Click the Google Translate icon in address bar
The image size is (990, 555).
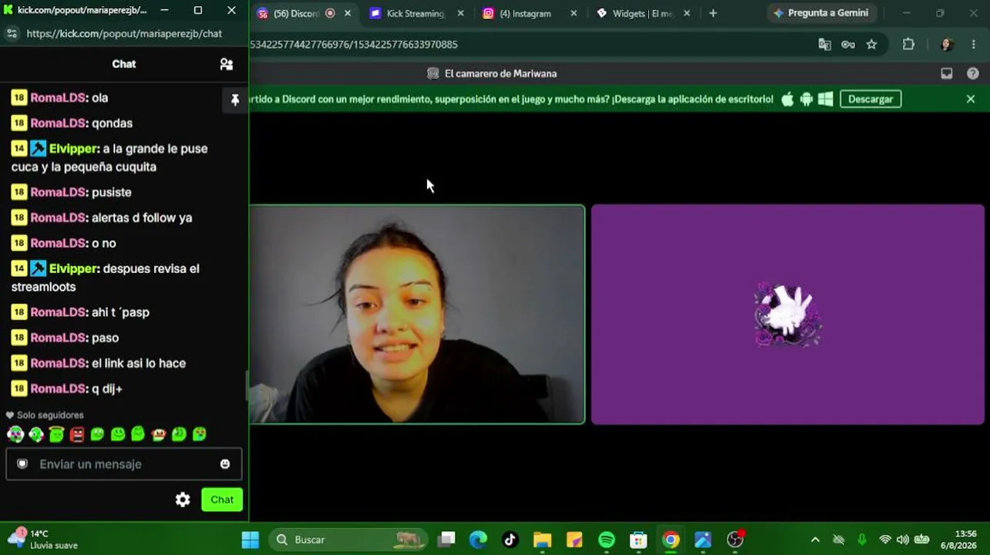[824, 45]
